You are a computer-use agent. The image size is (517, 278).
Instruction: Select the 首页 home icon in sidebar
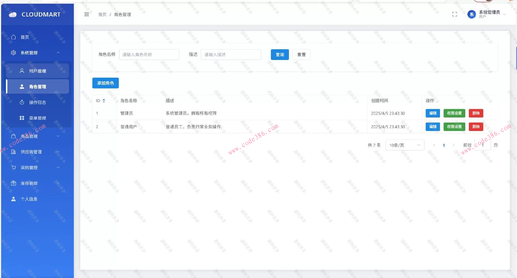coord(14,37)
